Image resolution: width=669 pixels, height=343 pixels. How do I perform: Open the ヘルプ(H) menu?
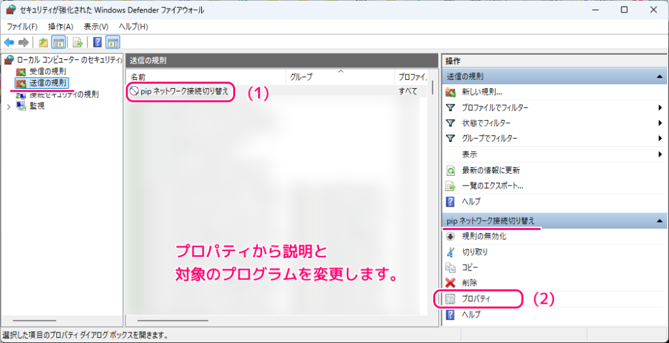pyautogui.click(x=133, y=26)
